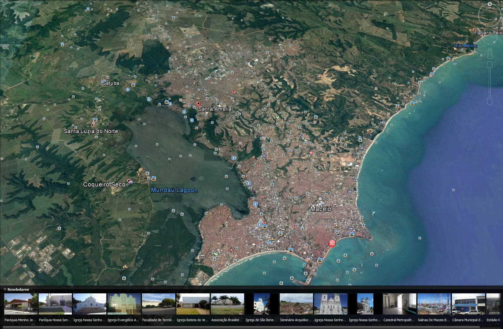Image resolution: width=503 pixels, height=329 pixels.
Task: Click the Santa Amelia label text
Action: 215,109
